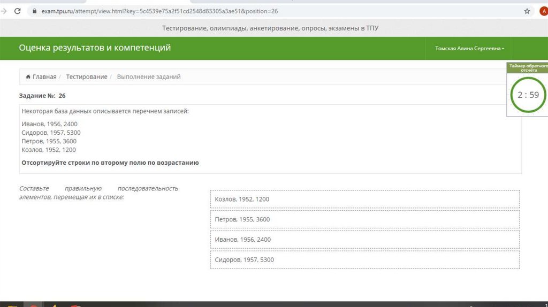The width and height of the screenshot is (548, 307).
Task: Click the record line Иванов, 1956, 2400 in question
Action: point(49,124)
